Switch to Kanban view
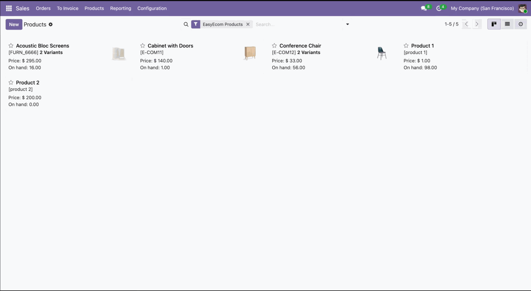Image resolution: width=531 pixels, height=291 pixels. point(494,24)
